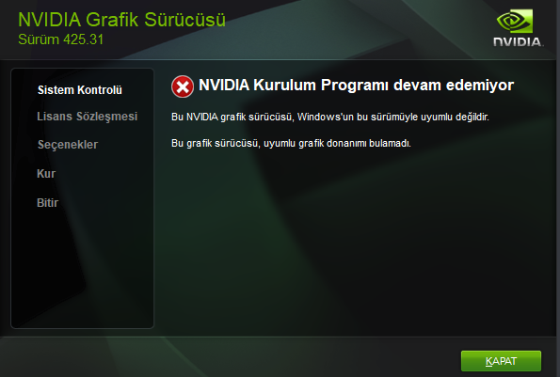Image resolution: width=560 pixels, height=377 pixels.
Task: Click the footer bar left of KAPAT
Action: (x=229, y=358)
